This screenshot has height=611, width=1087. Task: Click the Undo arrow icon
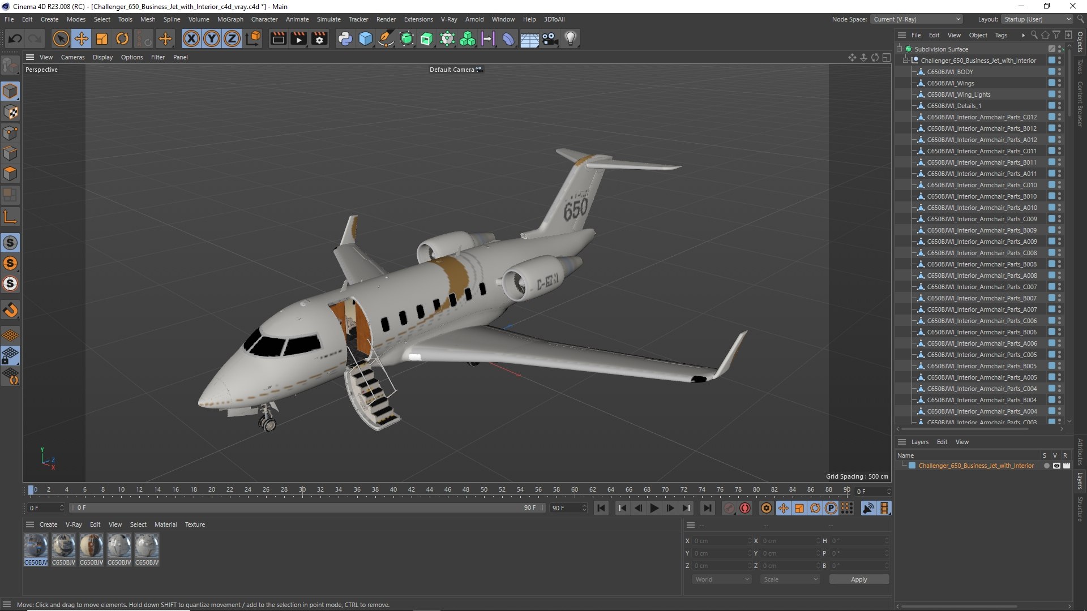click(15, 38)
